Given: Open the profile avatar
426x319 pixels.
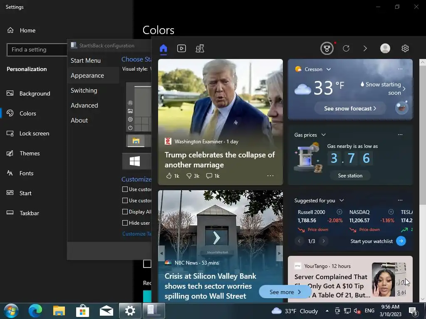Looking at the screenshot, I should [385, 48].
